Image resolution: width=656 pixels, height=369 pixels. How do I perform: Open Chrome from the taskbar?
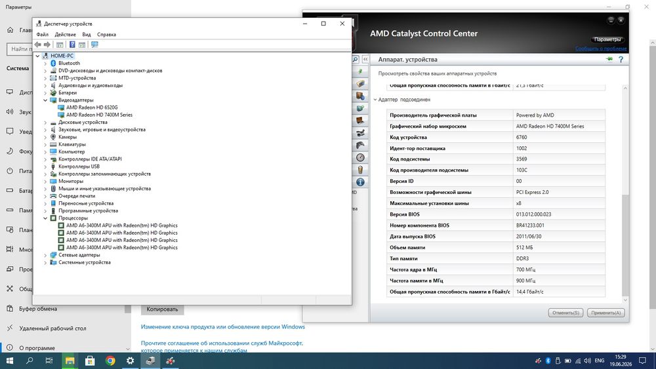110,360
